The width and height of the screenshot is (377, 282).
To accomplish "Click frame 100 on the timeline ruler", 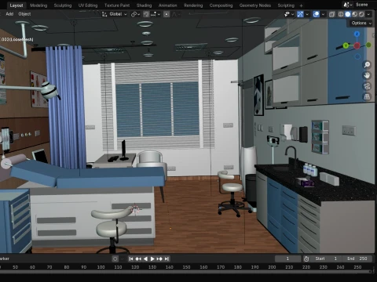I will tap(101, 267).
